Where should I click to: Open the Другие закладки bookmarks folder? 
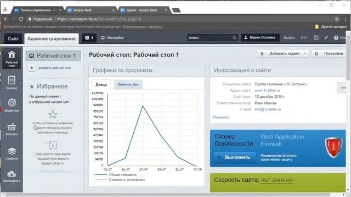[331, 27]
